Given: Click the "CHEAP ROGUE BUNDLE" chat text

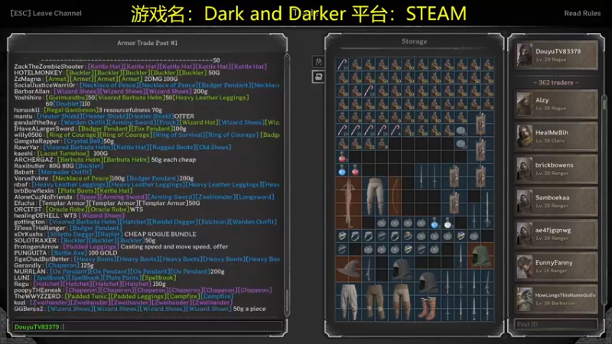Looking at the screenshot, I should point(160,234).
